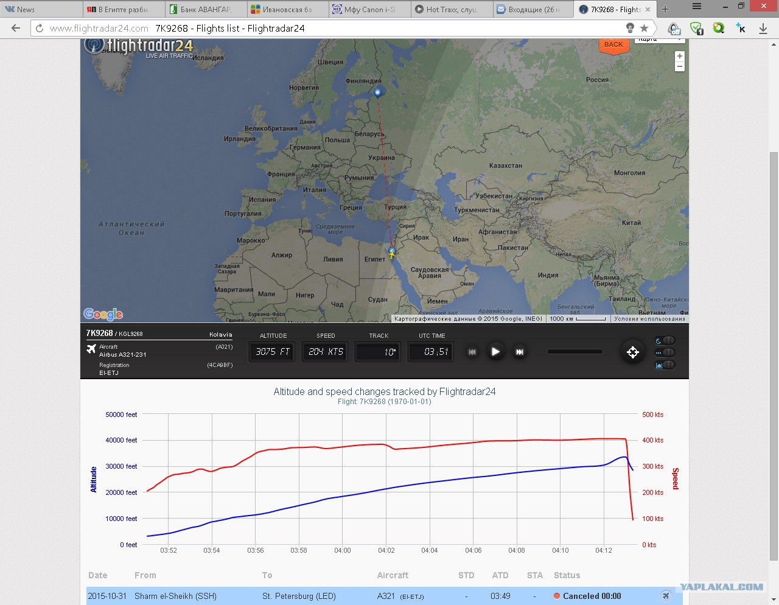Switch to the VK News tab

click(41, 9)
